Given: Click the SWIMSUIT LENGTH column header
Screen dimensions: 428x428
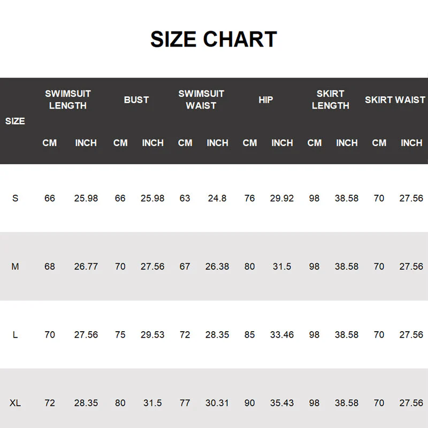Looking at the screenshot, I should 68,100.
